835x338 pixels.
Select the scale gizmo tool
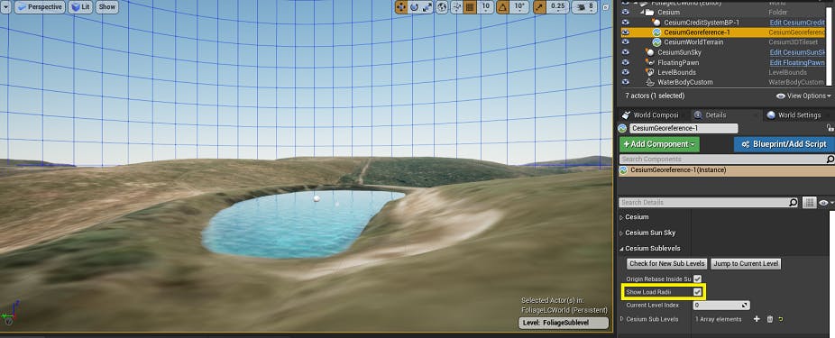coord(427,7)
